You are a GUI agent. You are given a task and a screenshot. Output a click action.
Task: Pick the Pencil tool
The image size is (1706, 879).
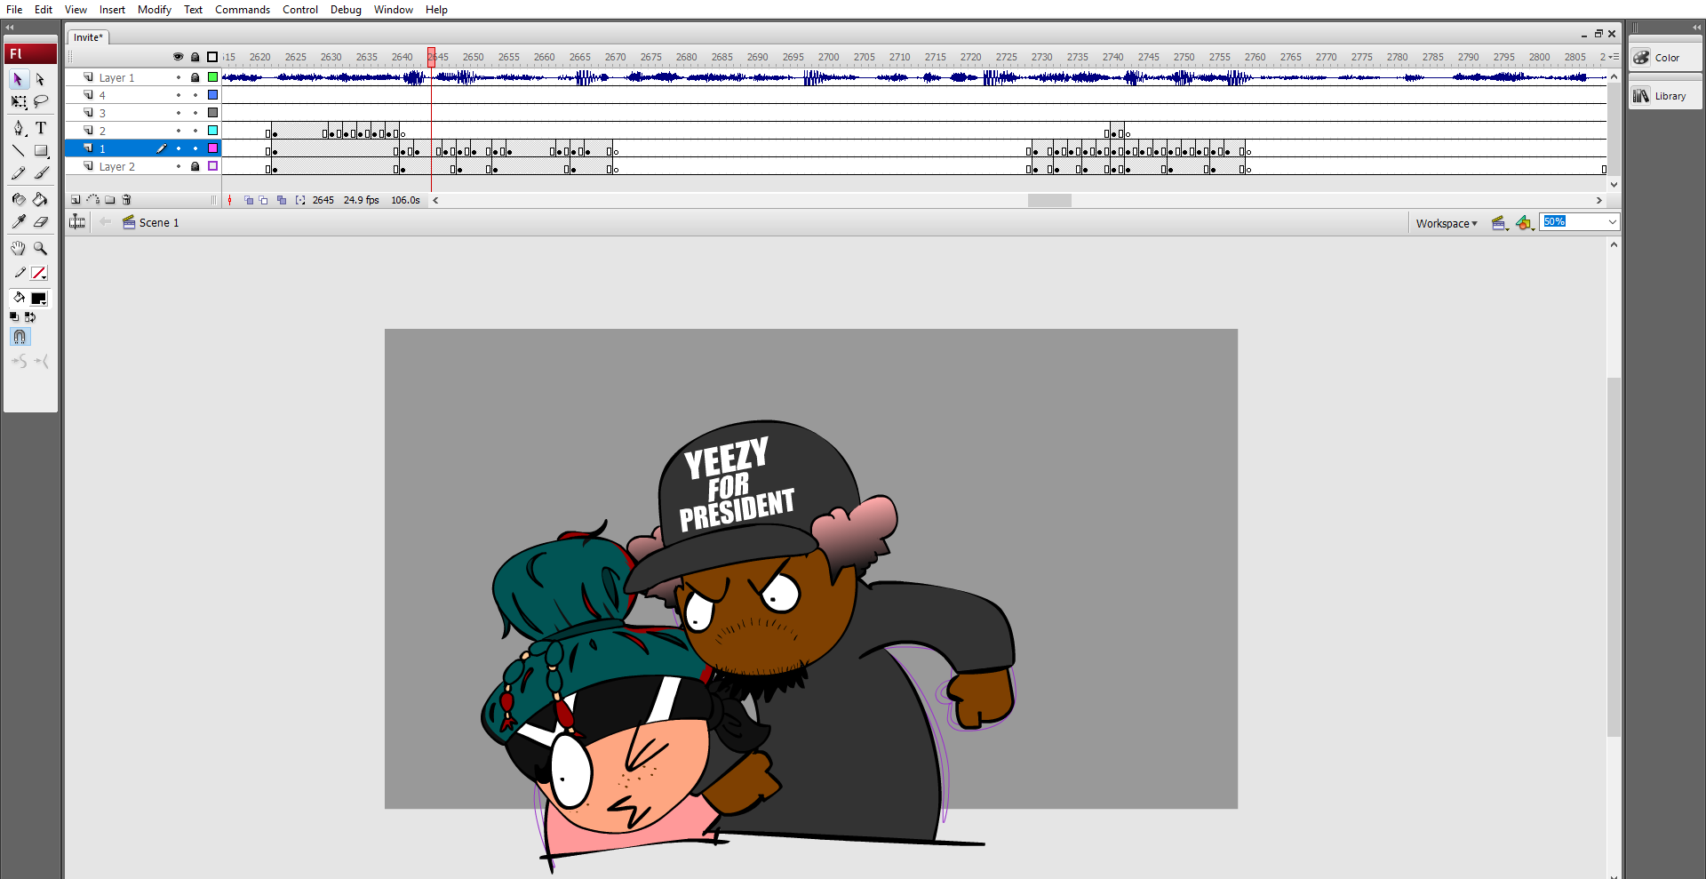pyautogui.click(x=18, y=172)
